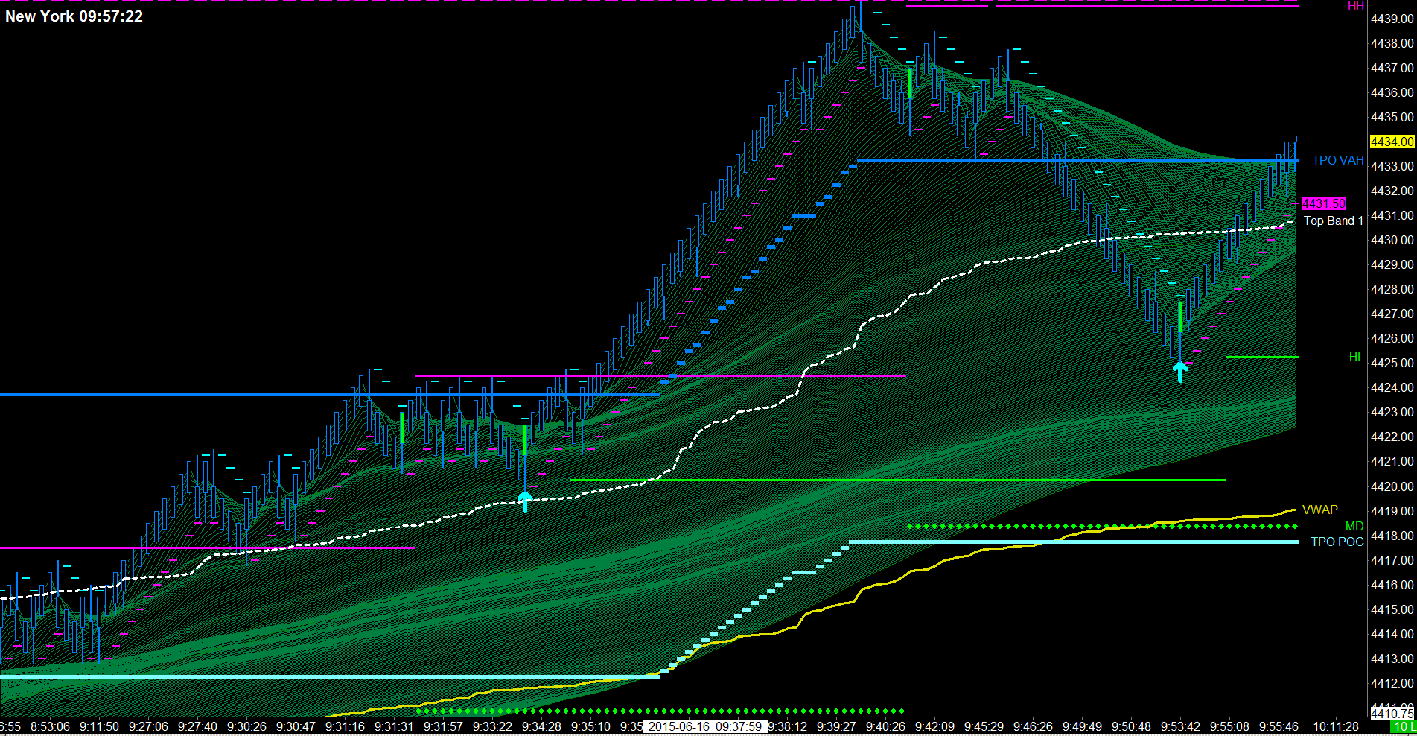The image size is (1417, 736).
Task: Click price 4421.00 on the axis
Action: [x=1392, y=461]
